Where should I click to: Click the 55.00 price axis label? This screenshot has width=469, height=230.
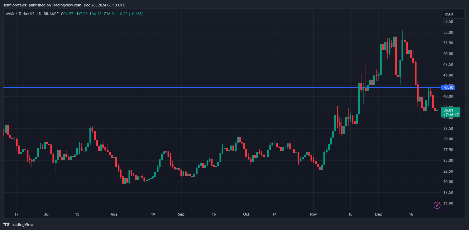pyautogui.click(x=448, y=32)
